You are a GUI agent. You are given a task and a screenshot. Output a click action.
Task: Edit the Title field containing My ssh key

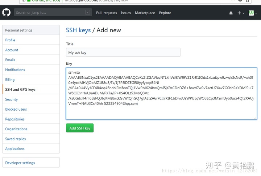point(123,52)
